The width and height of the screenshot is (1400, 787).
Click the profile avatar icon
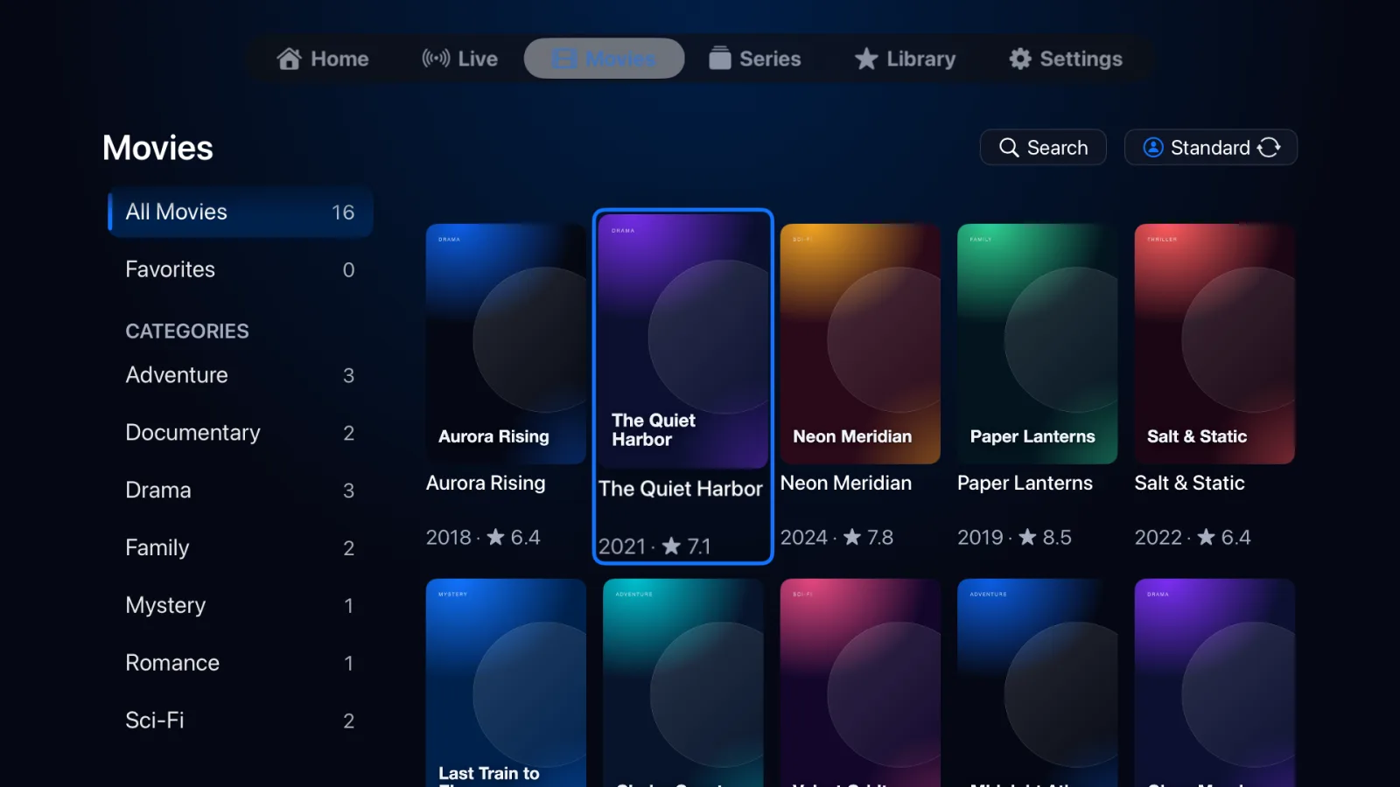pos(1153,148)
